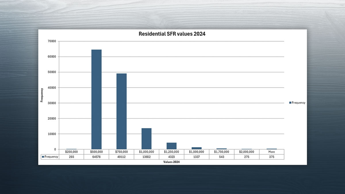The height and width of the screenshot is (194, 345).
Task: Click the 'More' category label
Action: [x=271, y=152]
